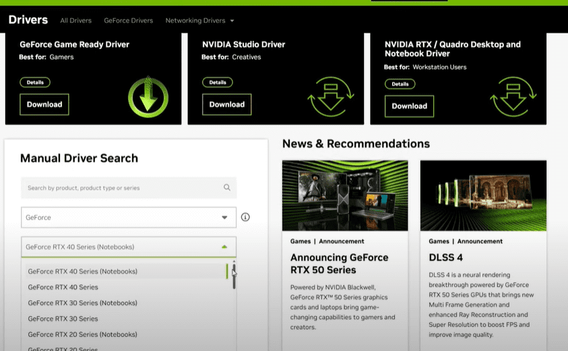Select GeForce RTX 40 Series from list
568x351 pixels.
coord(63,287)
